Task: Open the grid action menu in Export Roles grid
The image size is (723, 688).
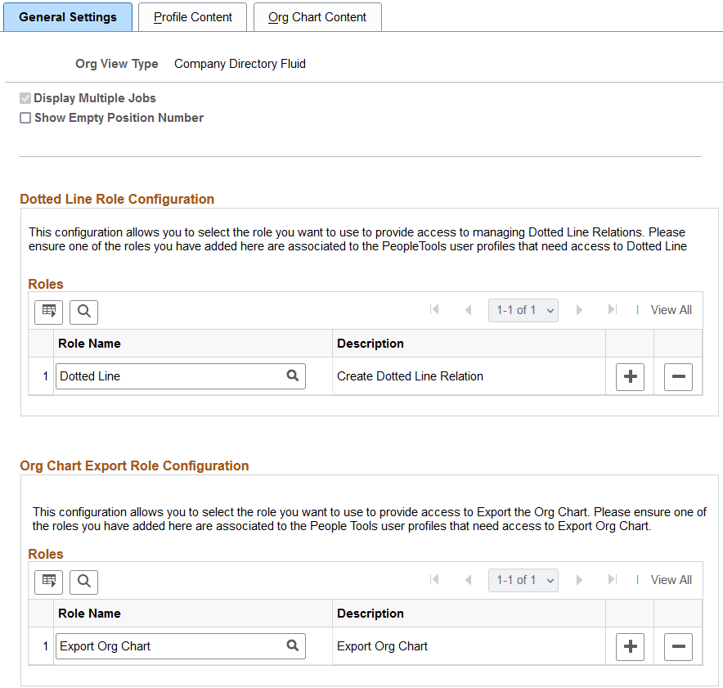Action: pos(48,582)
